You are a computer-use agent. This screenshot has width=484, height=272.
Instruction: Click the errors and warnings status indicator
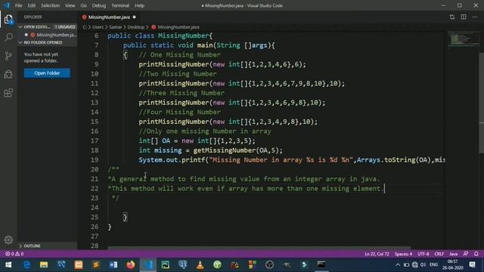coord(14,254)
